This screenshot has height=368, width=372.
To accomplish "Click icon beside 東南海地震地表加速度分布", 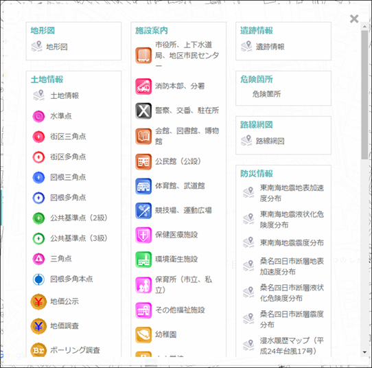I will tap(248, 193).
